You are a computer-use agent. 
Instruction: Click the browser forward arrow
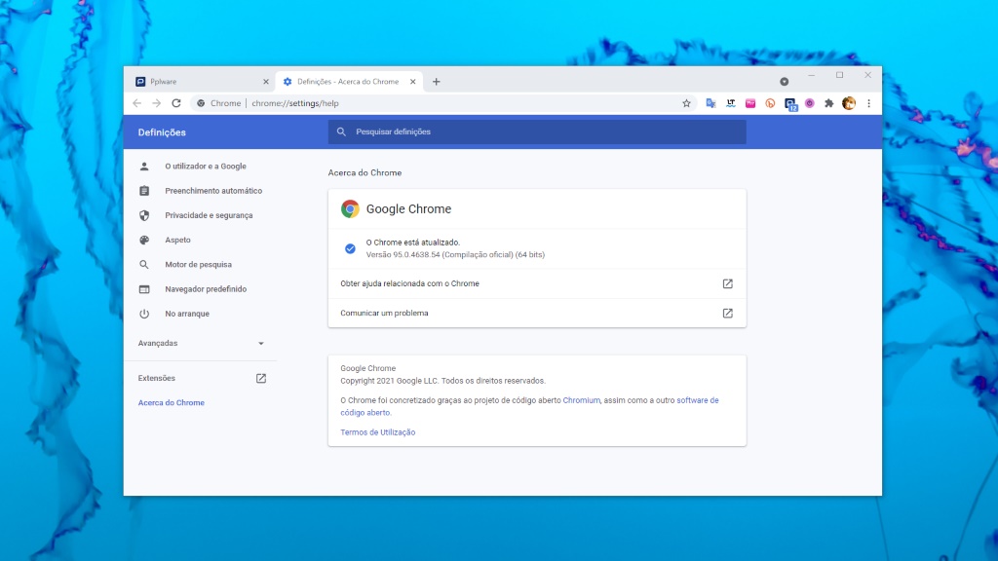(x=157, y=103)
